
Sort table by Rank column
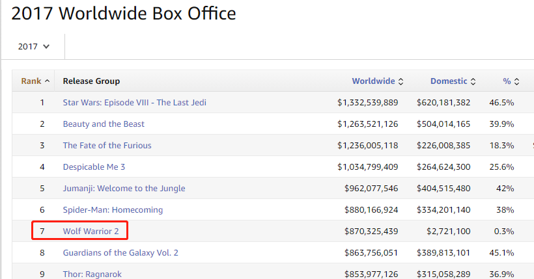(46, 81)
